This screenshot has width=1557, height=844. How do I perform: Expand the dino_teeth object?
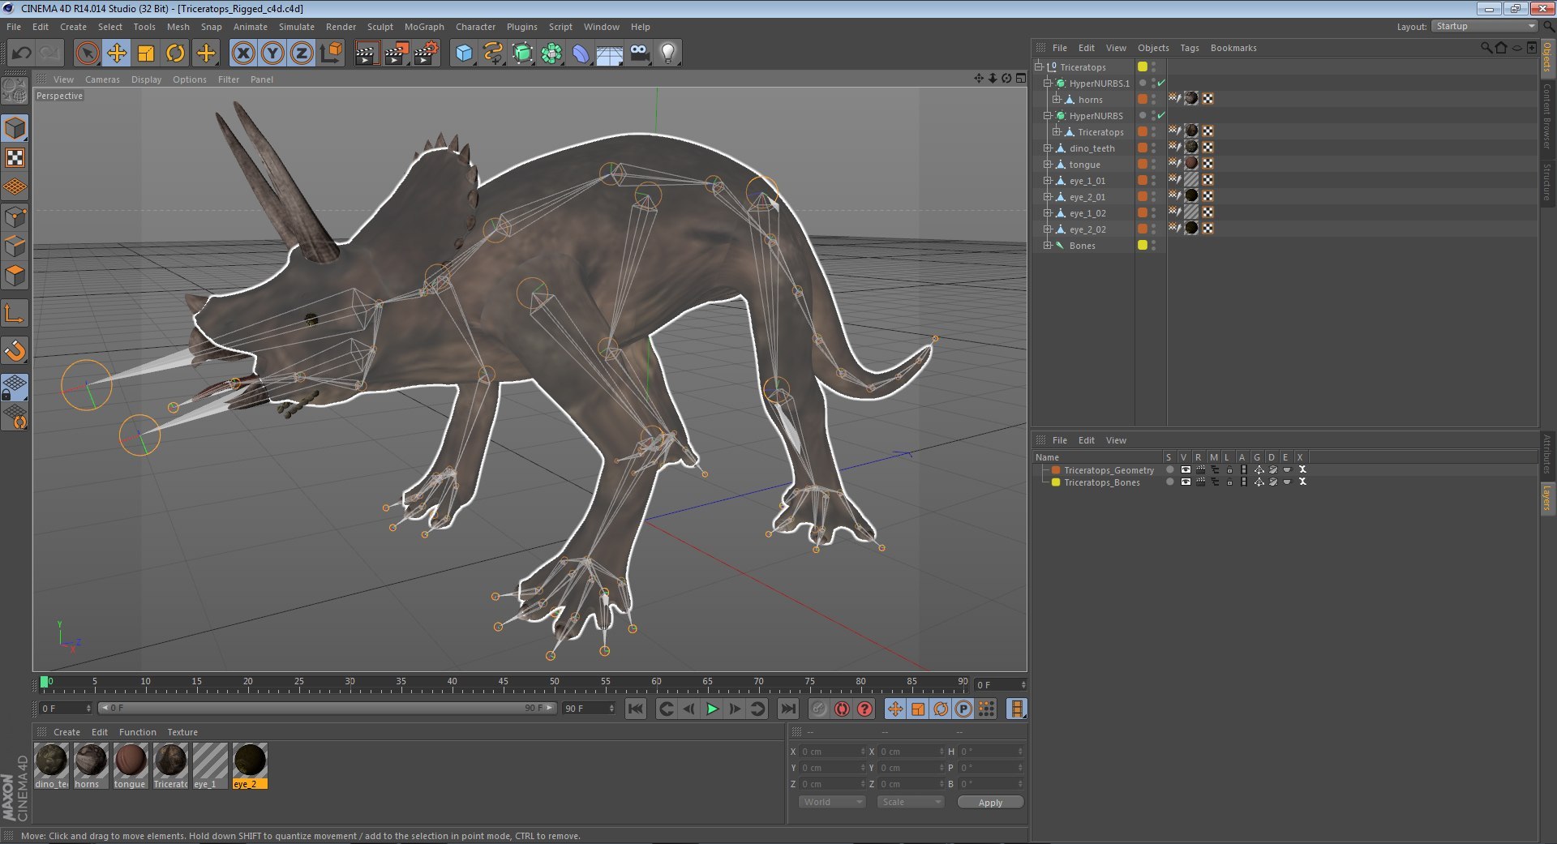[1047, 148]
